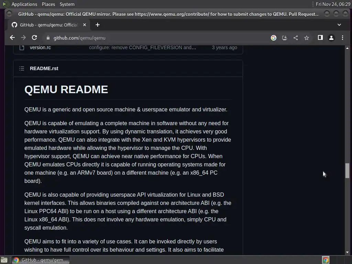352x264 pixels.
Task: Click the paragraph starting 'QEMU is also capable'
Action: point(128,211)
